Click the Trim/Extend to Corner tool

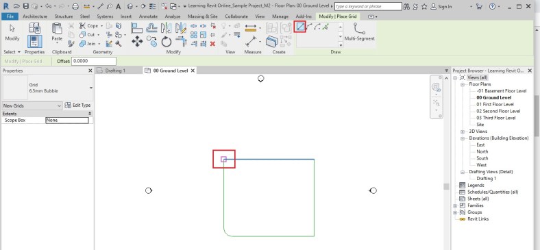[181, 42]
